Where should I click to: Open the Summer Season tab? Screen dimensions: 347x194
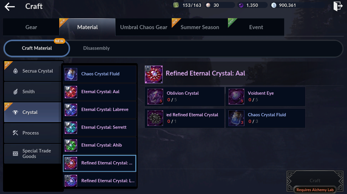tap(200, 27)
